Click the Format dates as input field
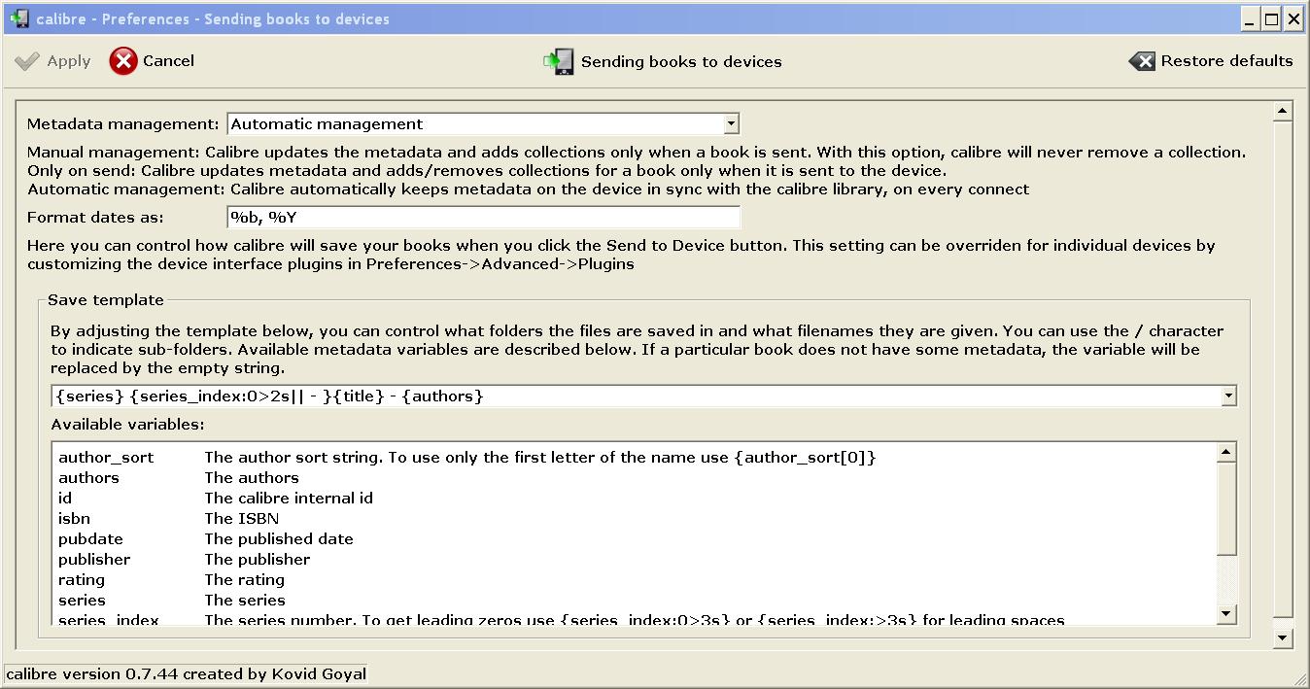This screenshot has width=1310, height=689. pyautogui.click(x=483, y=217)
